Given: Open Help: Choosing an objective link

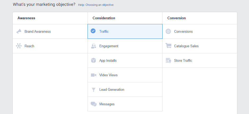Looking at the screenshot, I should pos(96,5).
